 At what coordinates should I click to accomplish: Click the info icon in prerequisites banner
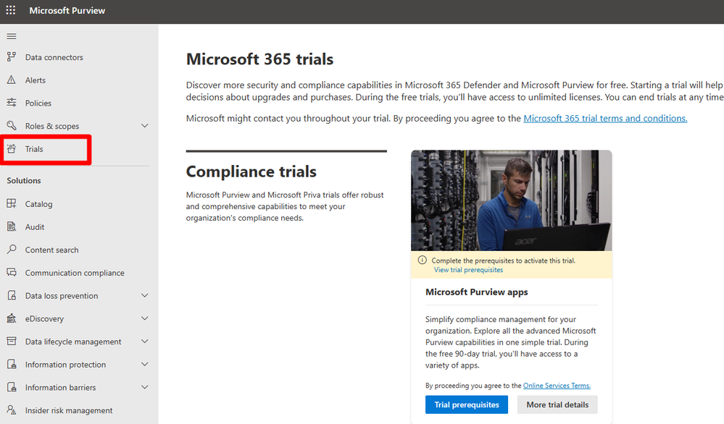click(422, 260)
